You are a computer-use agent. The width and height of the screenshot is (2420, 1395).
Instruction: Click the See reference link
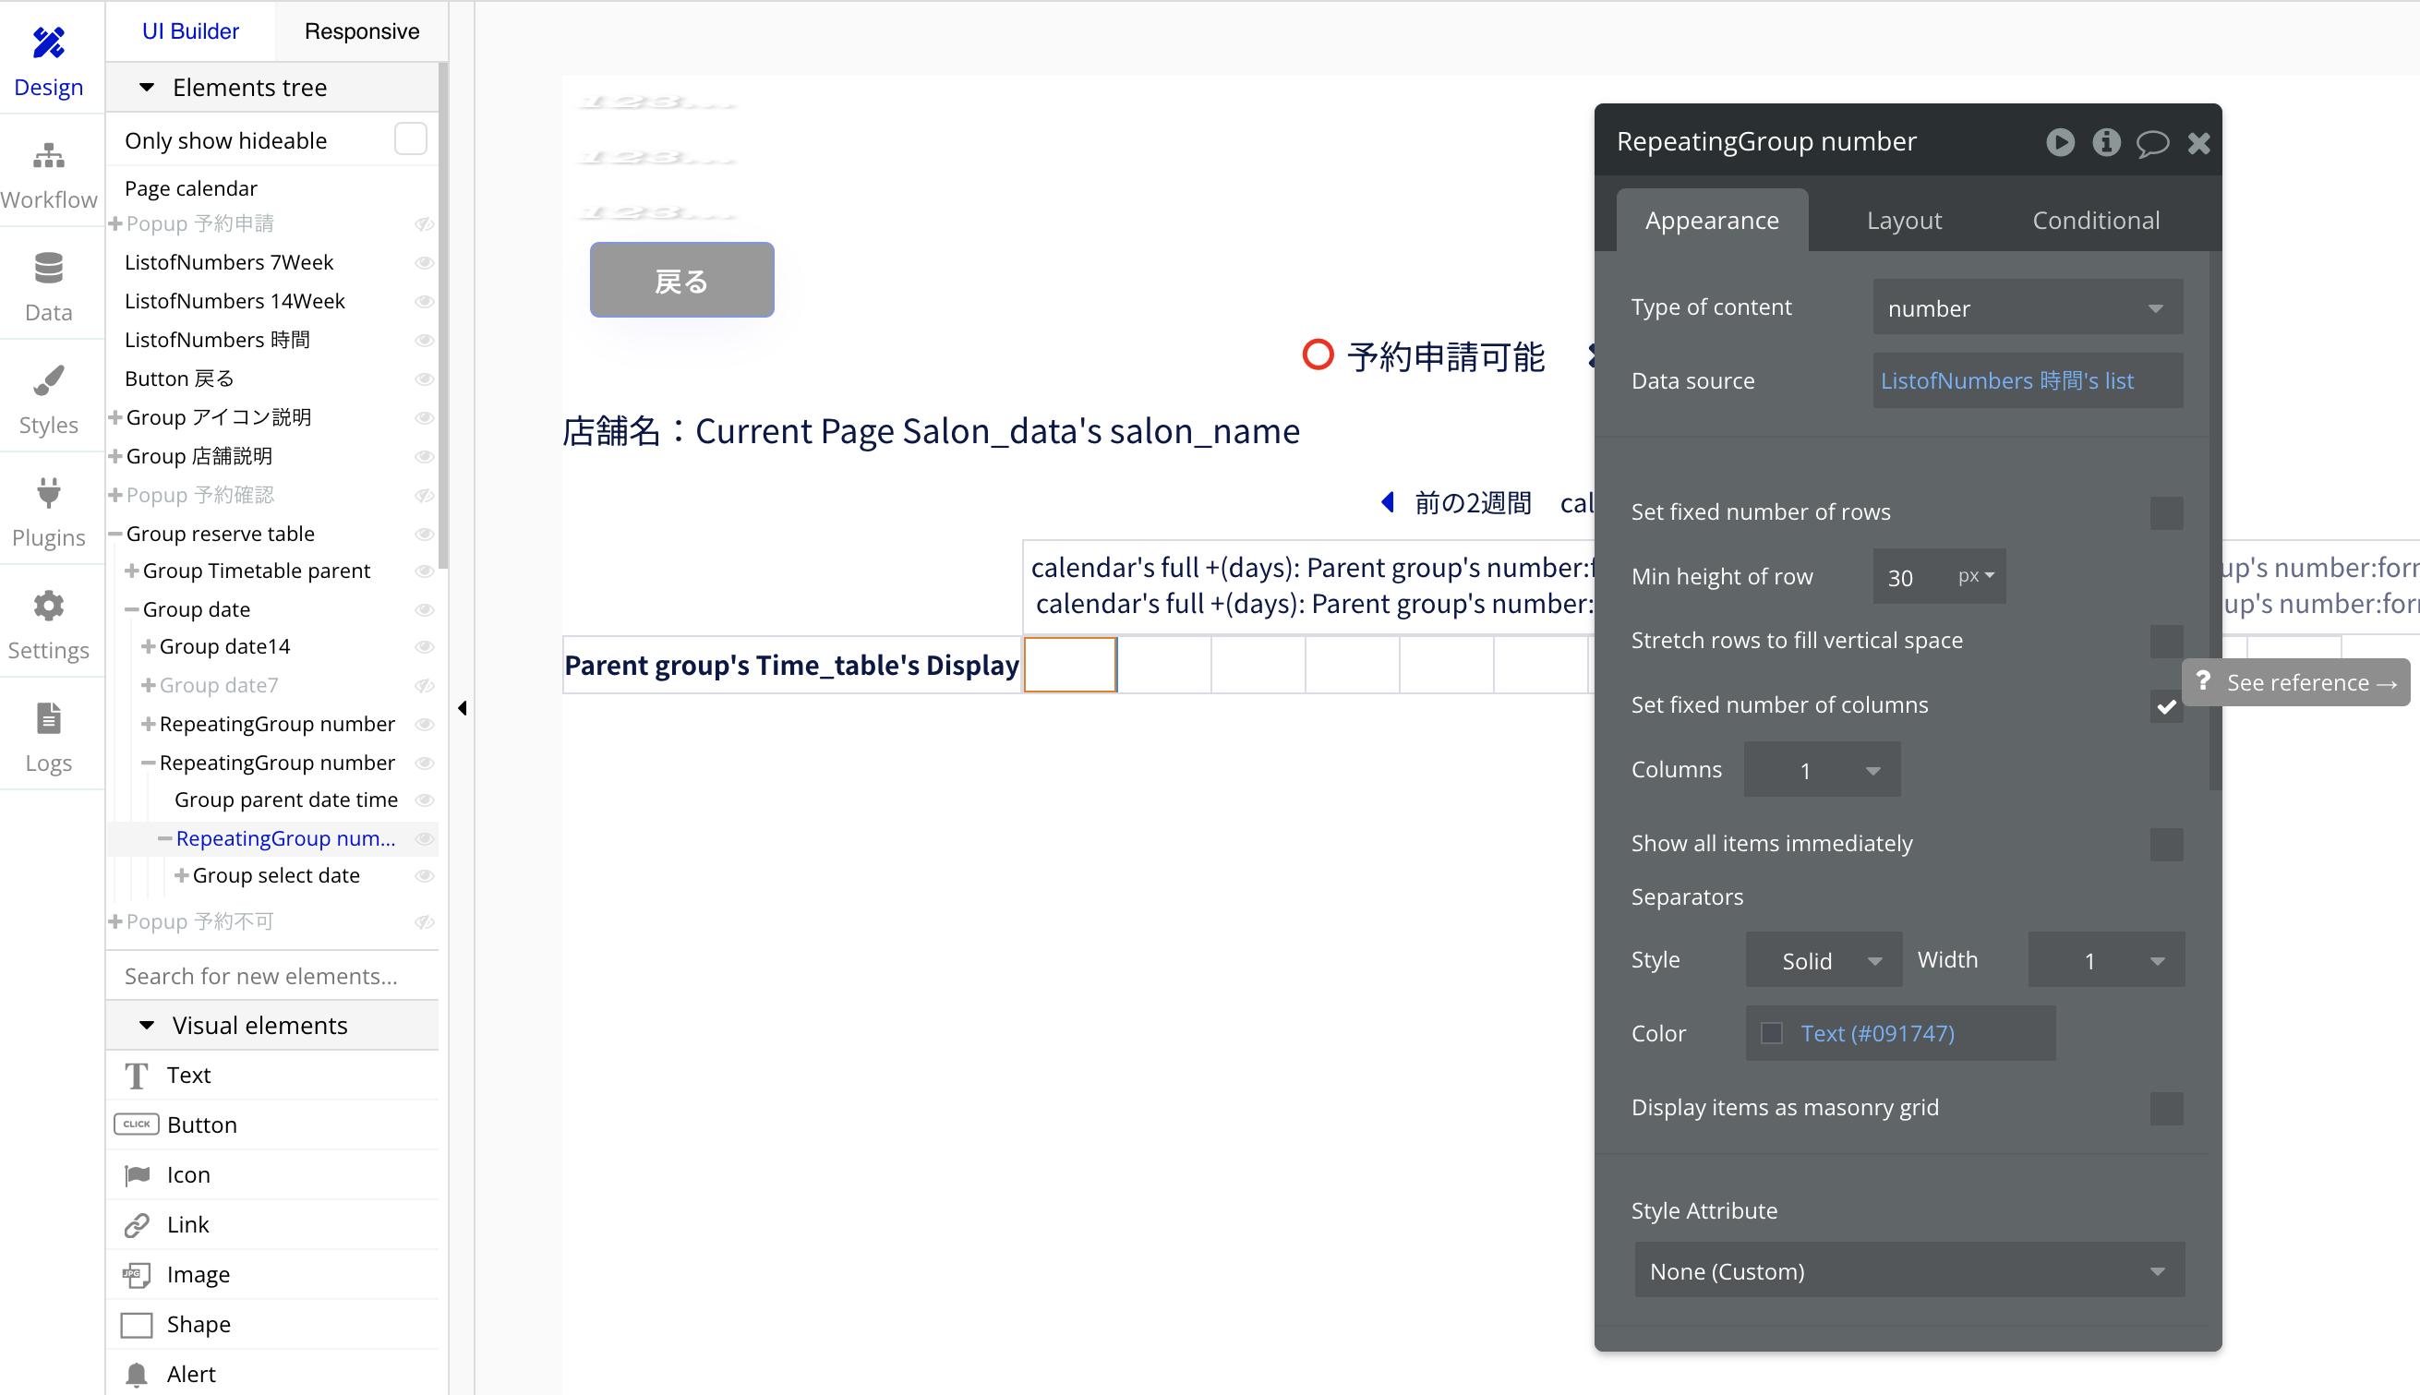pos(2295,683)
